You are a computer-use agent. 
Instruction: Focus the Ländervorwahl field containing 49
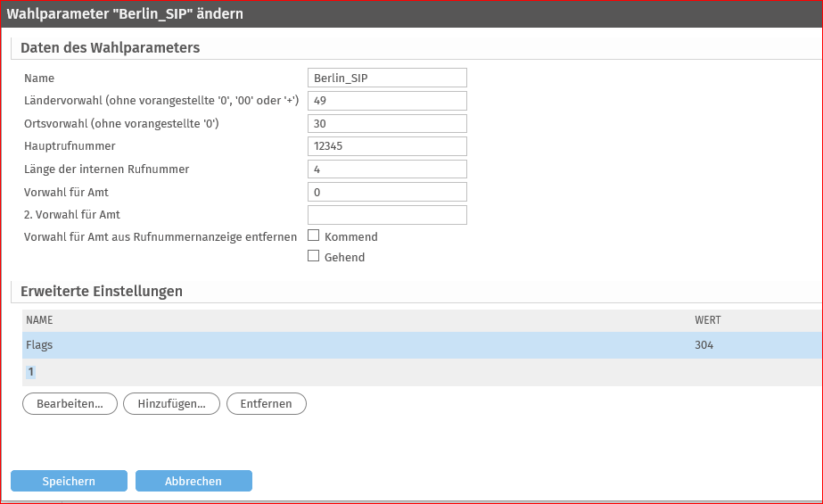[x=387, y=101]
